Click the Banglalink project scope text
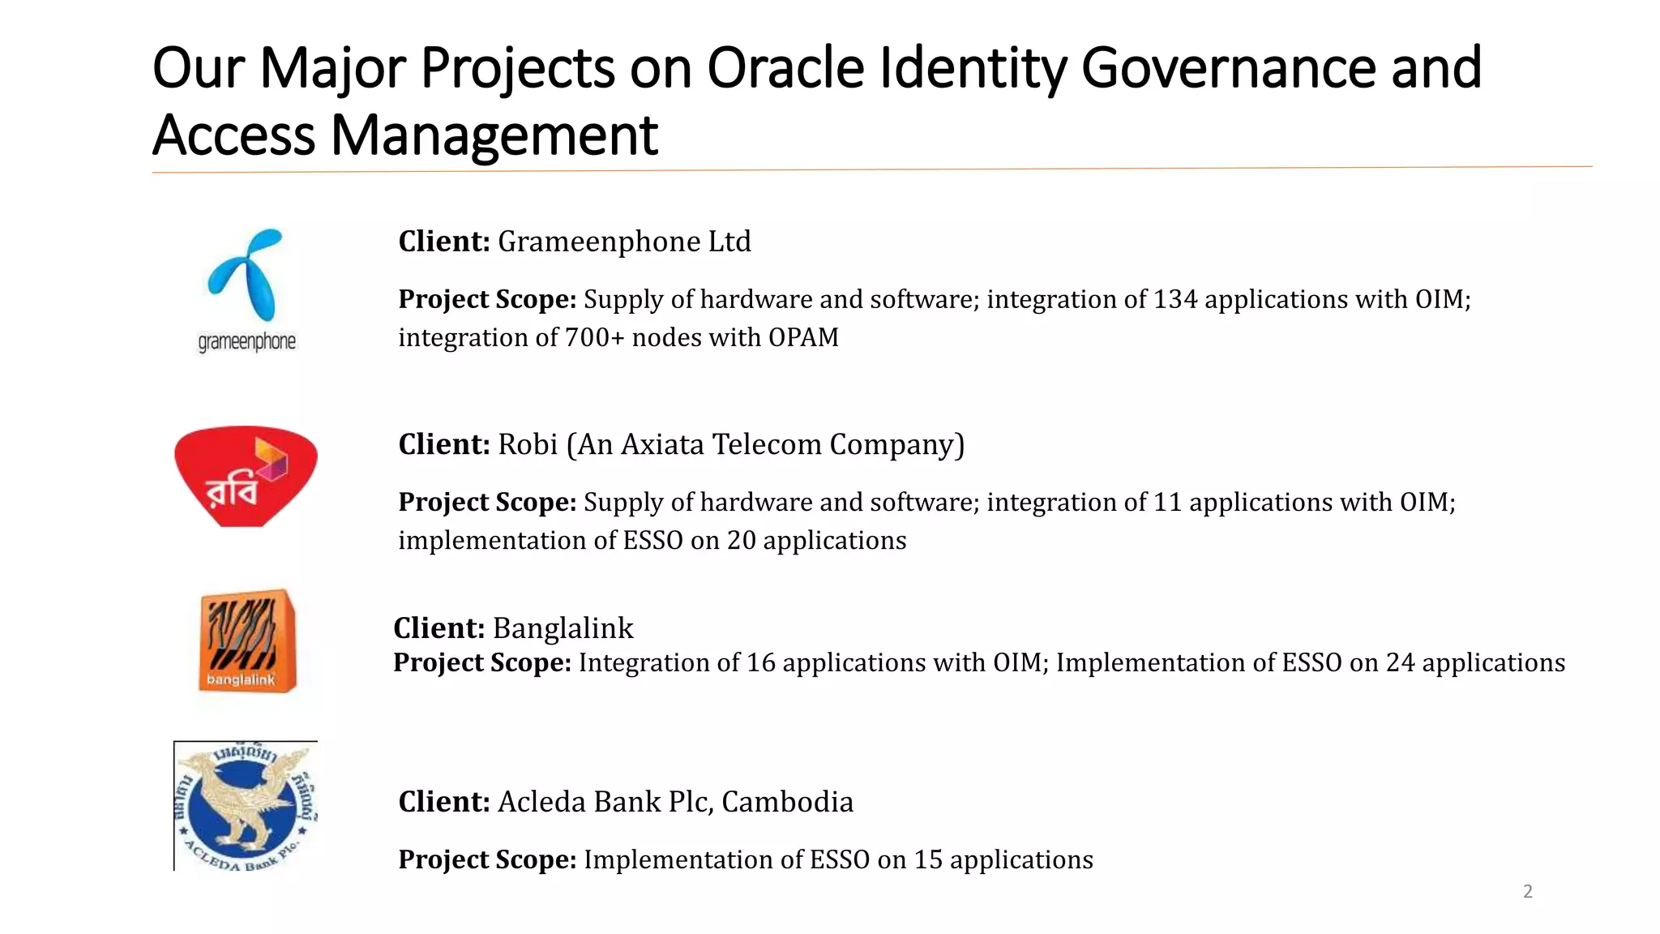Image resolution: width=1660 pixels, height=934 pixels. click(978, 663)
